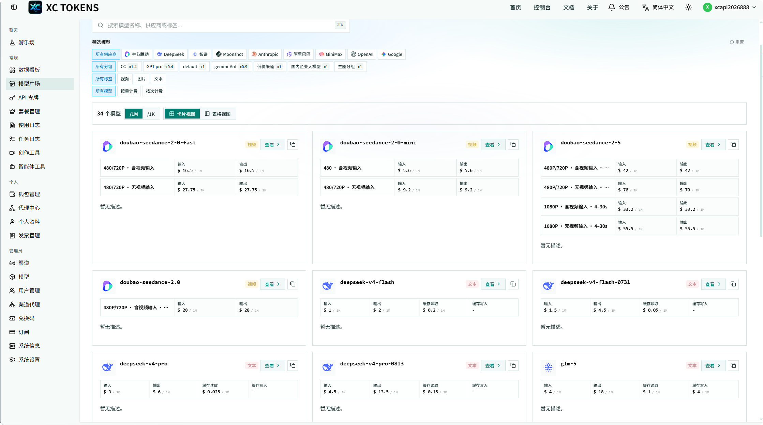
Task: Switch to 卡片视图 card view
Action: [x=182, y=114]
